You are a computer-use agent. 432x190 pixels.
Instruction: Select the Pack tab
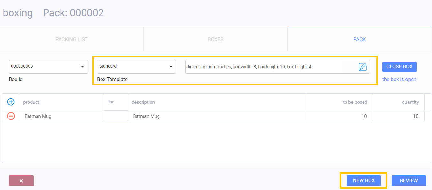pyautogui.click(x=359, y=39)
